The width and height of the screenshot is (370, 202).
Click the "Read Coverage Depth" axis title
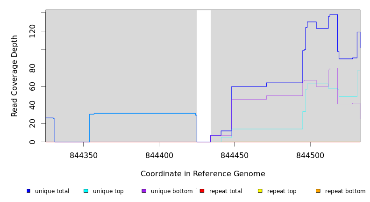pos(14,76)
